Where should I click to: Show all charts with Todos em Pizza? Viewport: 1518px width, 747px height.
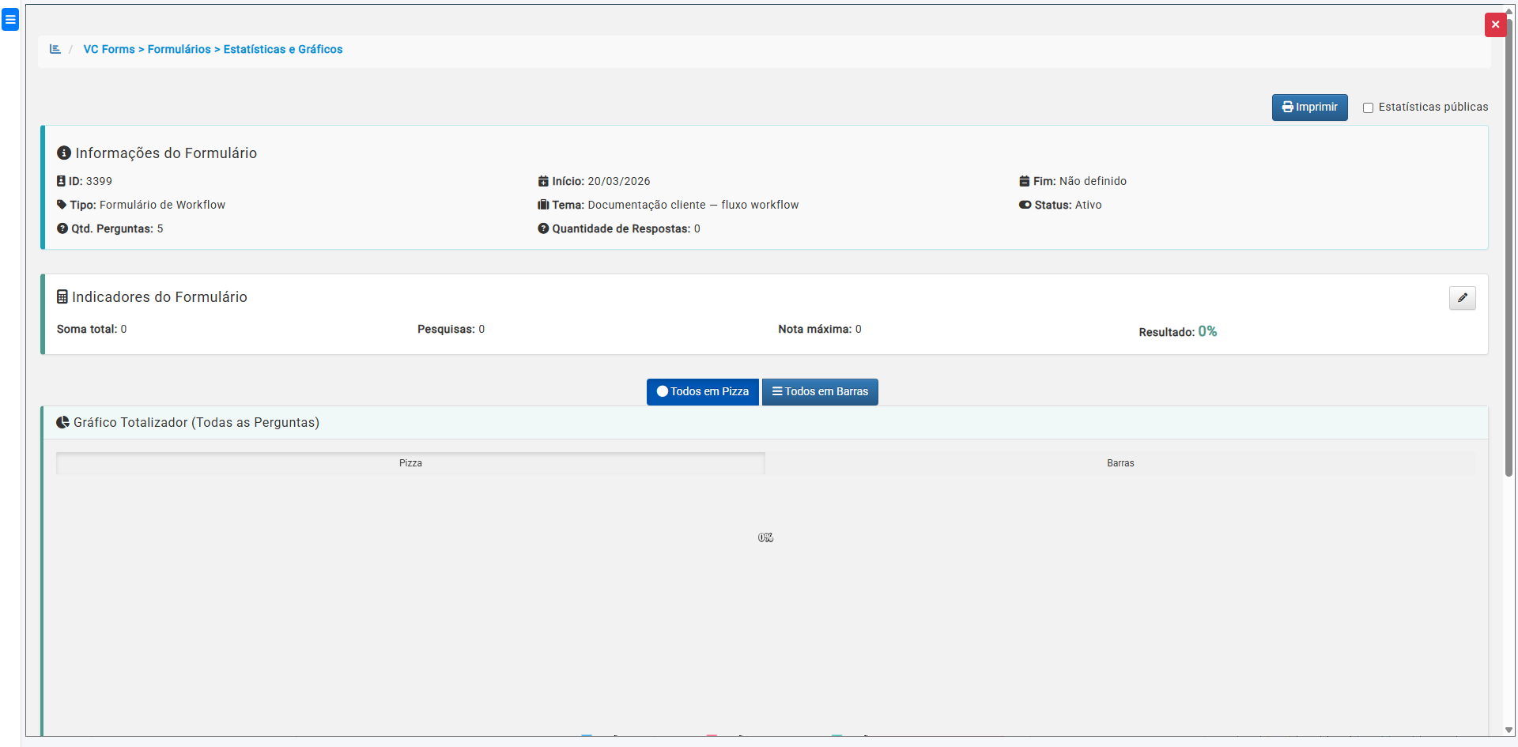click(702, 392)
